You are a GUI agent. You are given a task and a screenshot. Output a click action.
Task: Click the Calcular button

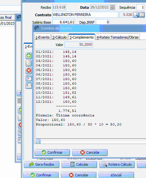79,164
